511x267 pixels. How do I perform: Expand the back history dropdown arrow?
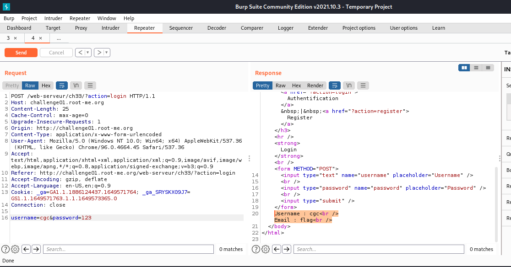(87, 53)
